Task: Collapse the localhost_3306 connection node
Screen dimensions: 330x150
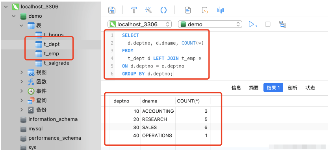Action: (x=6, y=7)
